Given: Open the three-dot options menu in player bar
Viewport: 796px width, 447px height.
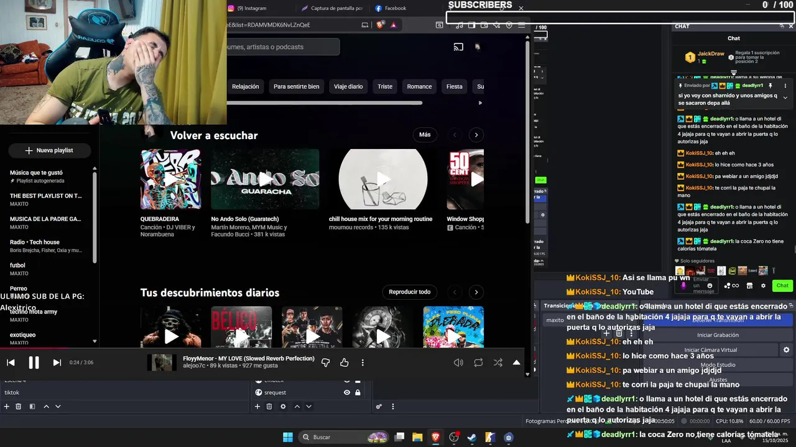Looking at the screenshot, I should click(363, 363).
